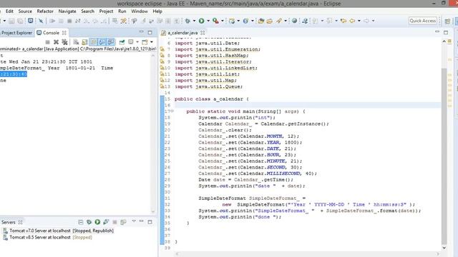Open the Display Selected Console dropdown
This screenshot has height=257, width=458.
point(137,42)
